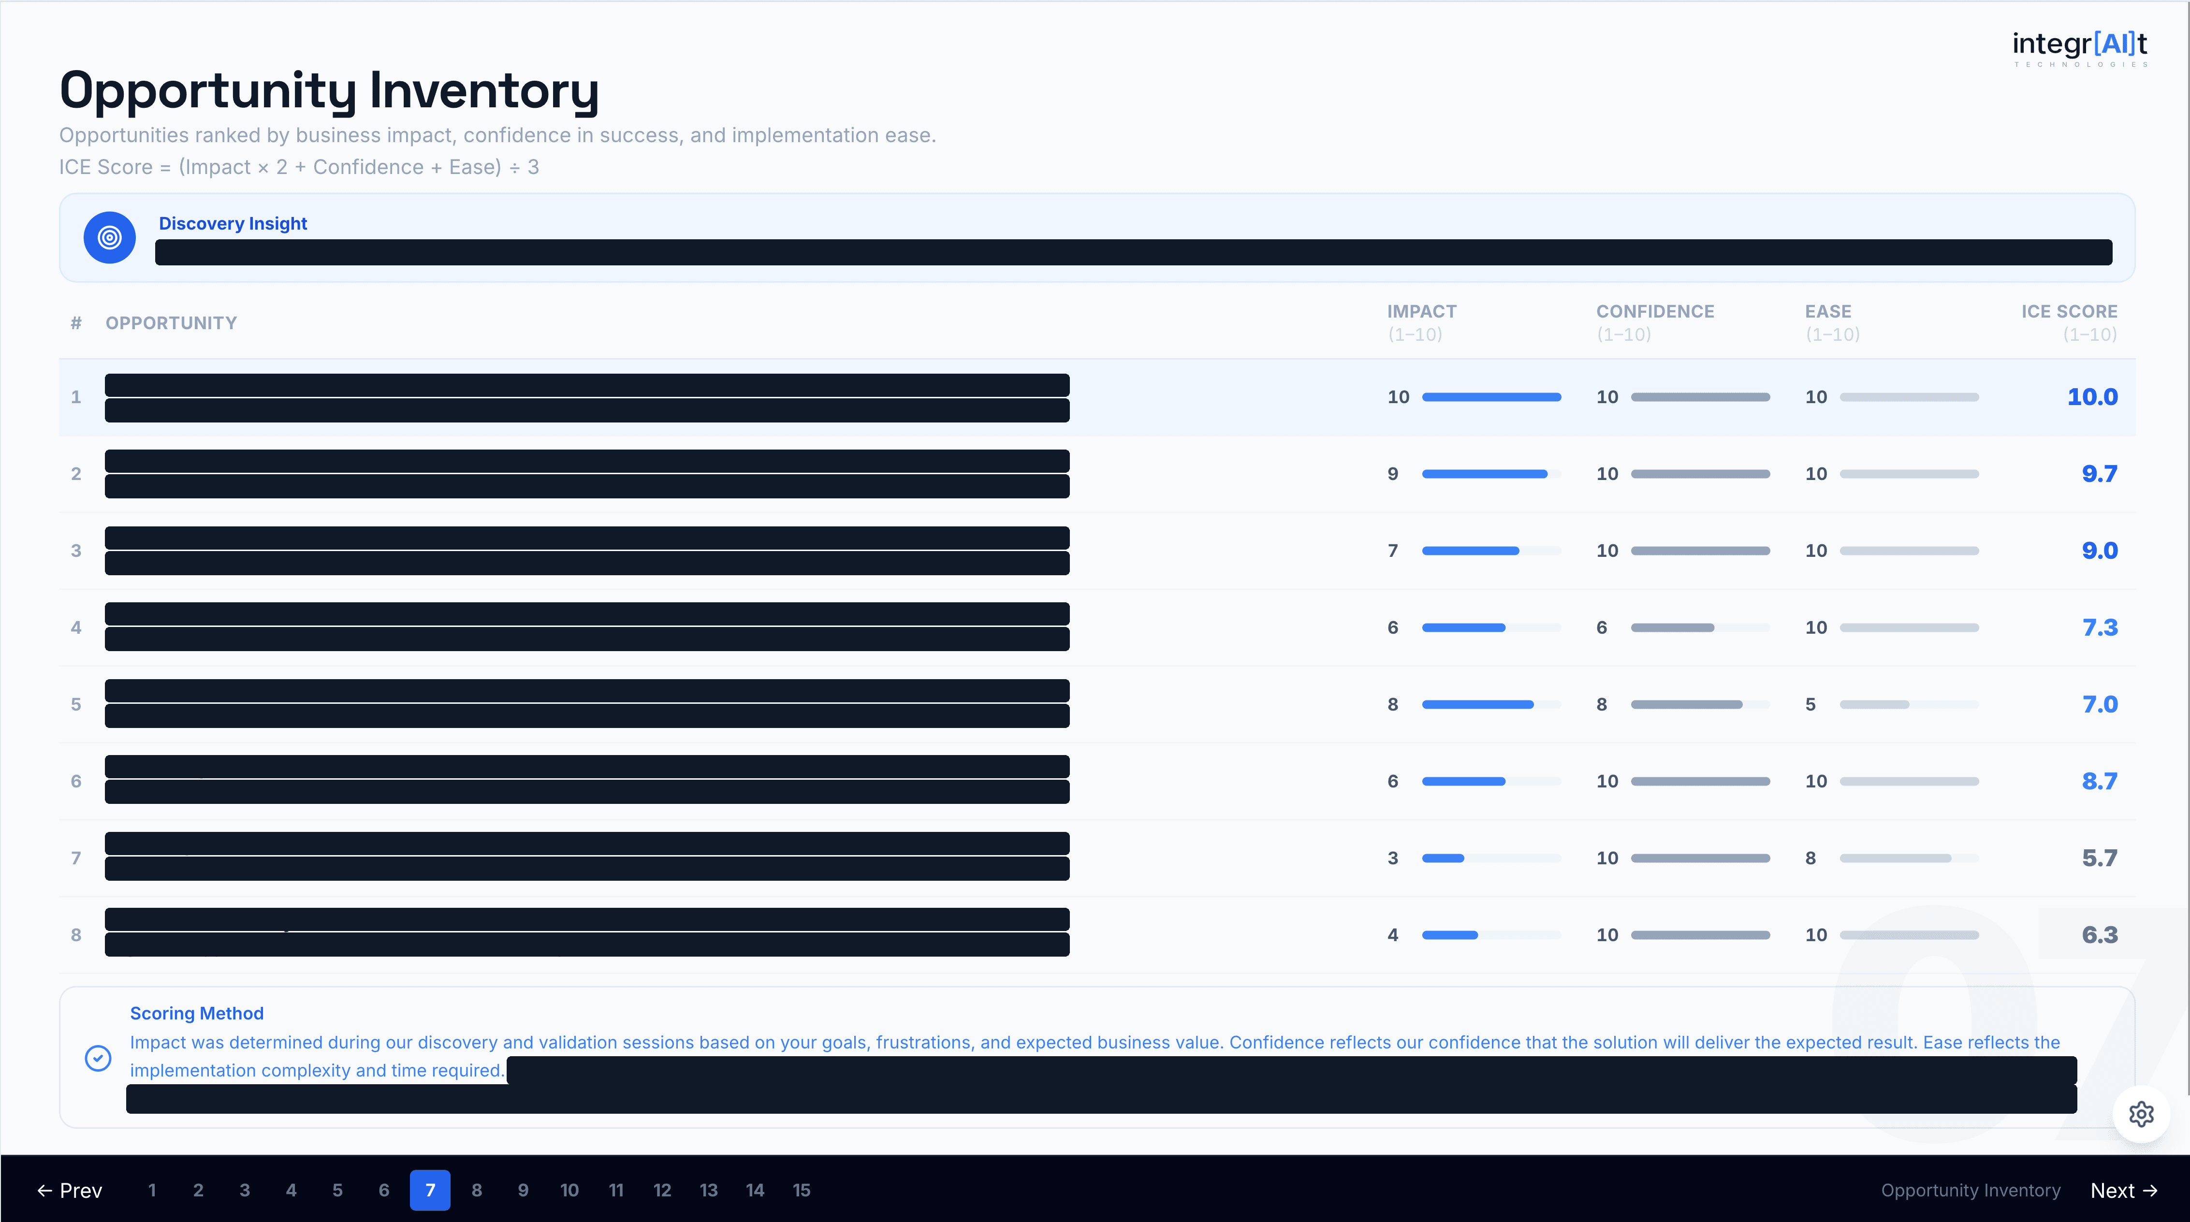Click the Discovery Insight heading
Image resolution: width=2190 pixels, height=1222 pixels.
233,223
